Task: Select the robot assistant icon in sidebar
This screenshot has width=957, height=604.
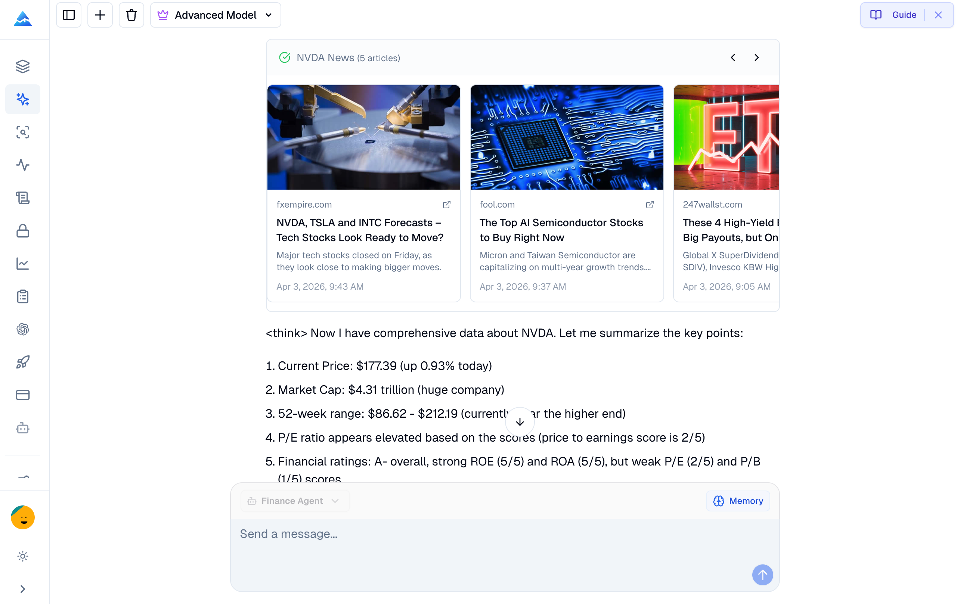Action: tap(23, 428)
